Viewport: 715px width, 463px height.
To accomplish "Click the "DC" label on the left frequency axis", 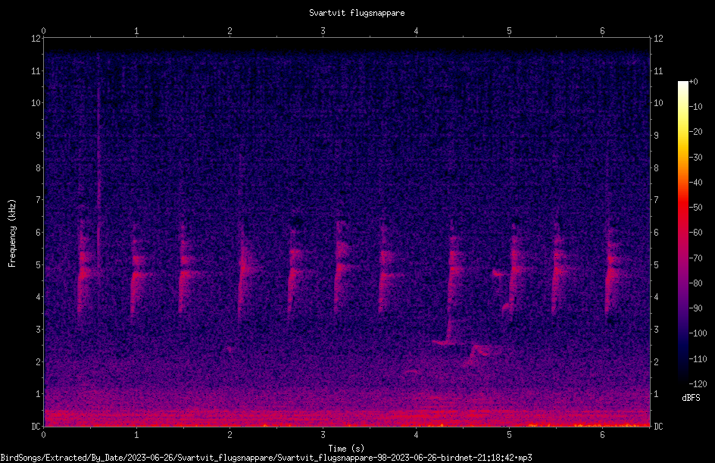I will click(x=36, y=427).
